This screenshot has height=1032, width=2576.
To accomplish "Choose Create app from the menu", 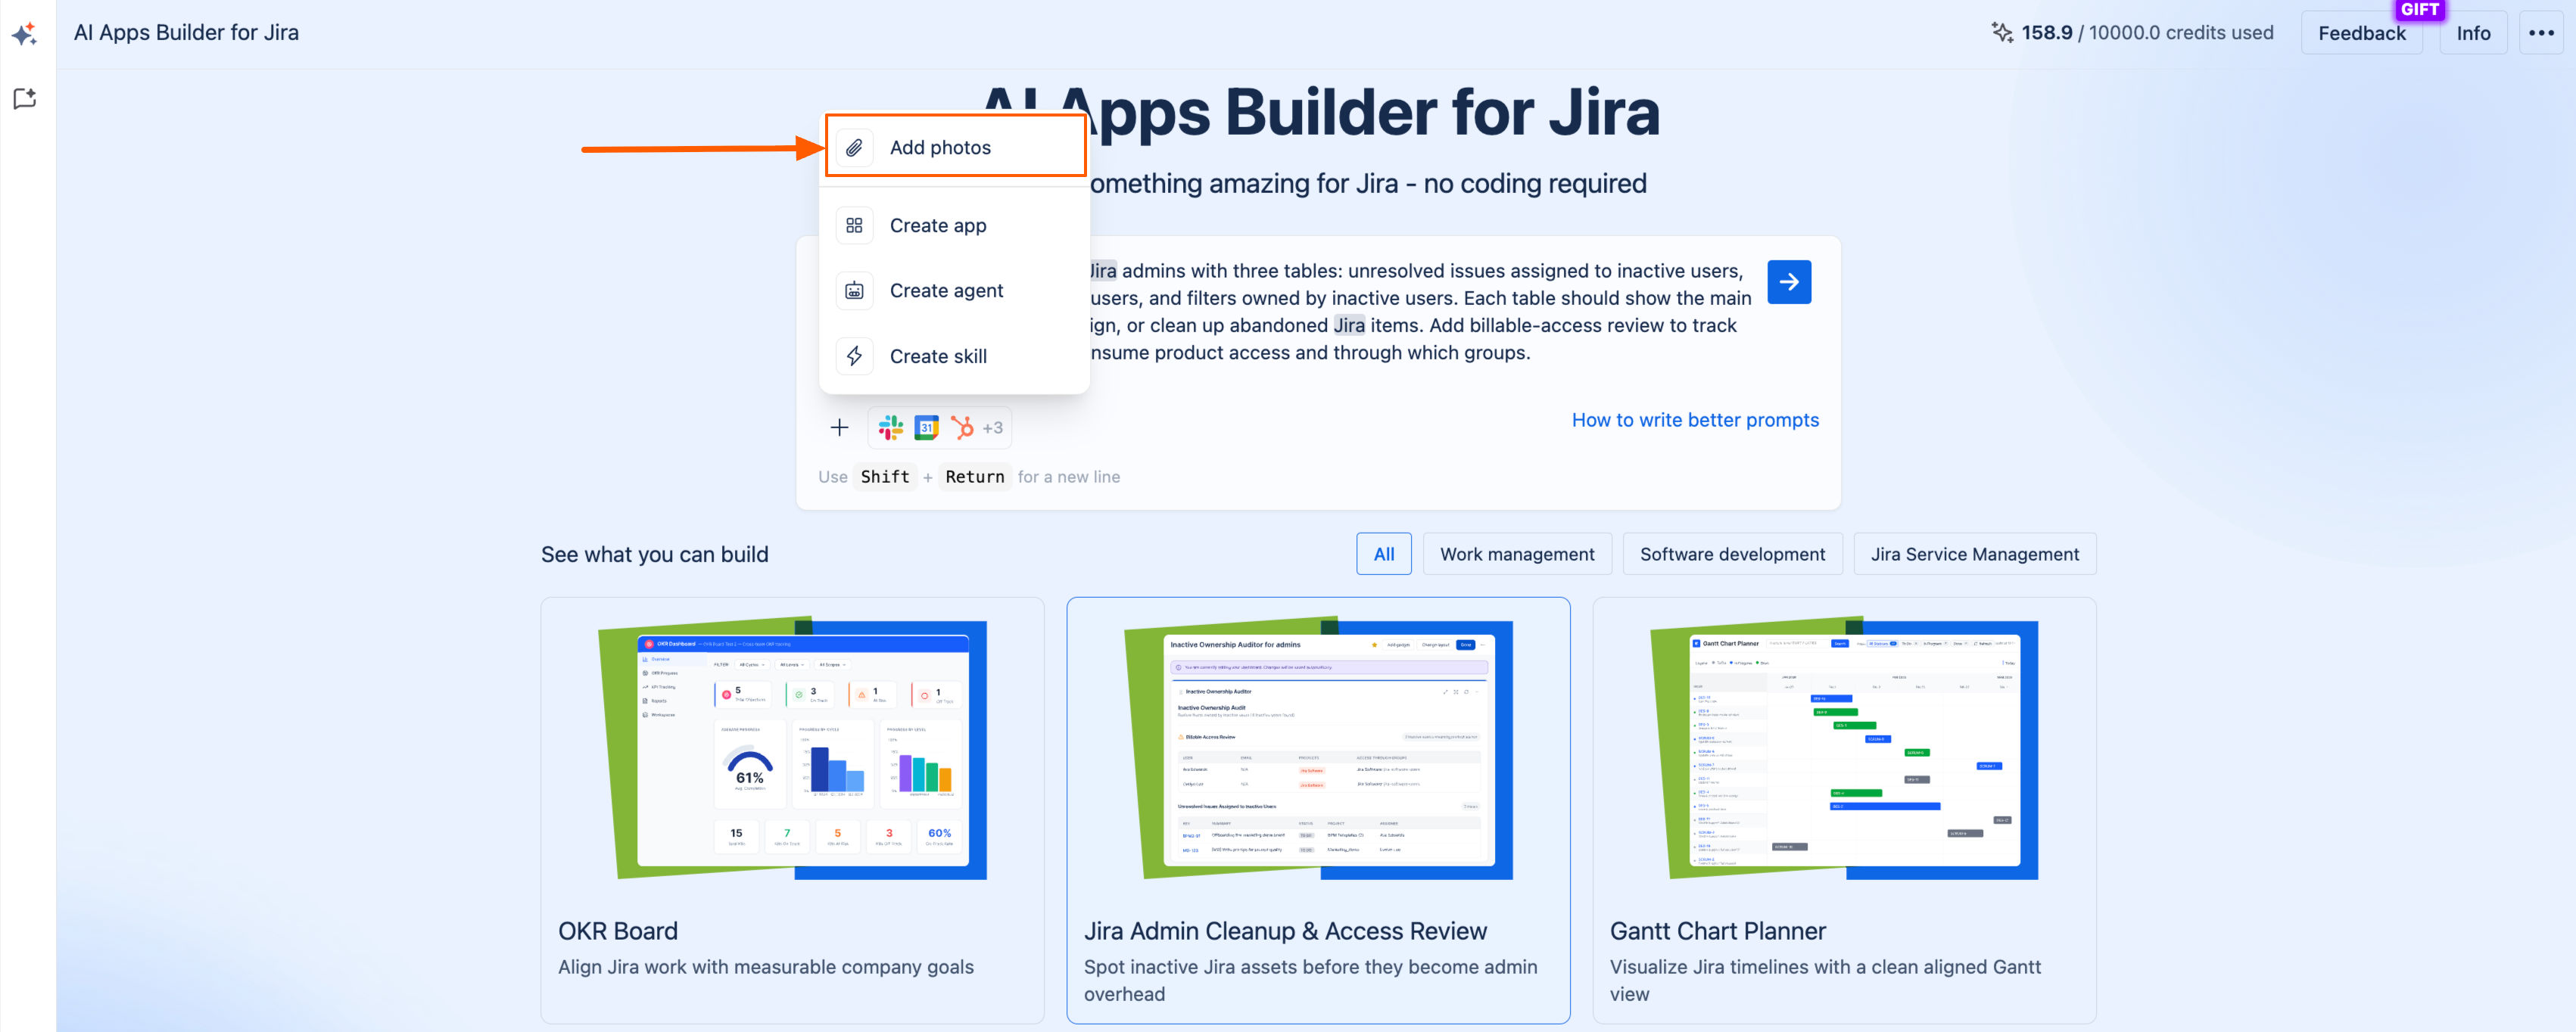I will tap(954, 225).
